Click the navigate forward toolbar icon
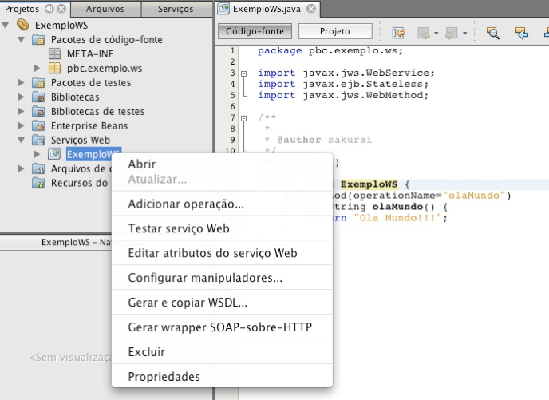This screenshot has width=549, height=400. (452, 34)
